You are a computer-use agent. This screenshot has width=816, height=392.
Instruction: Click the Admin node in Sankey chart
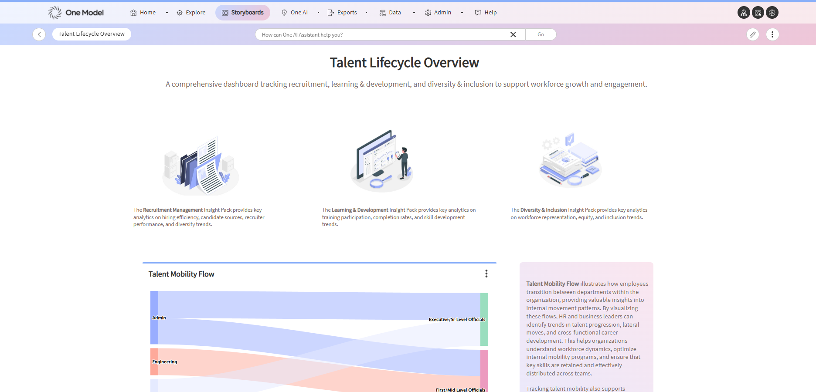(154, 318)
